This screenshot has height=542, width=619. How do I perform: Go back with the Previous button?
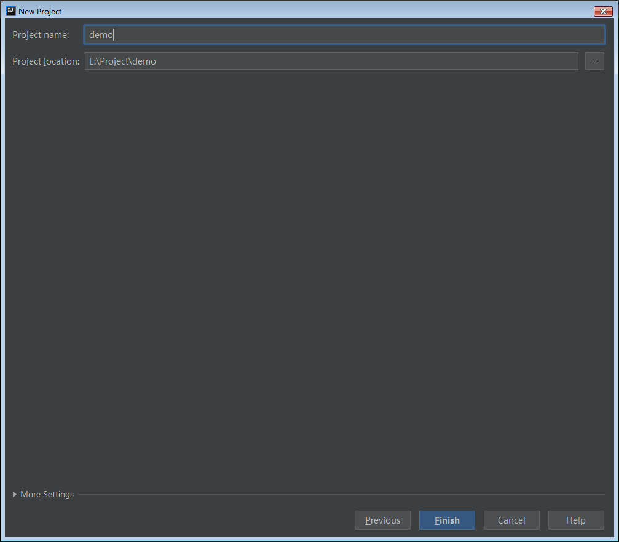tap(382, 520)
